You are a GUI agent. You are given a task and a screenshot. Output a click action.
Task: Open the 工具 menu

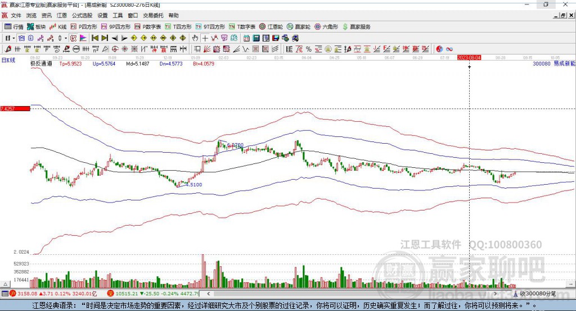tap(118, 15)
